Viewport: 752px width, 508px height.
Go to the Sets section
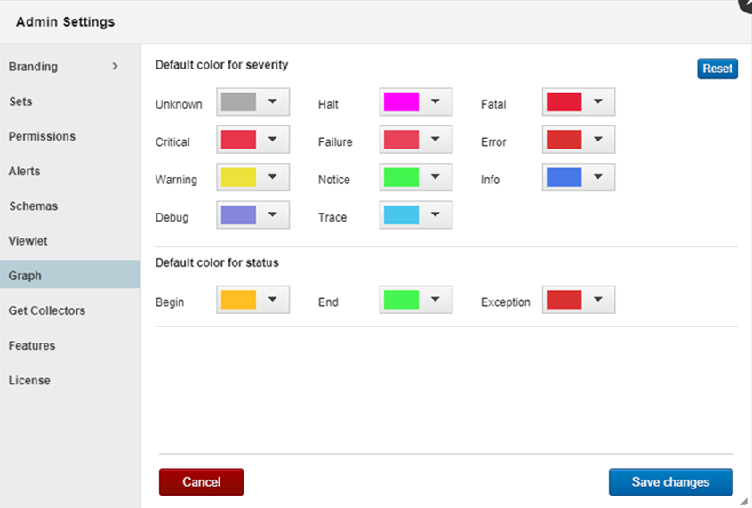tap(70, 101)
